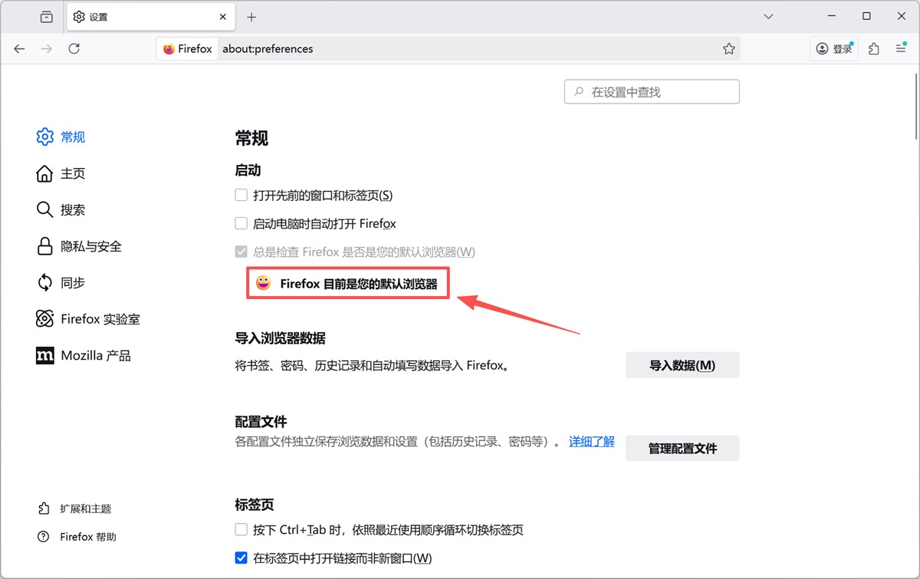Click the 导入数据 button
The width and height of the screenshot is (920, 579).
coord(682,365)
